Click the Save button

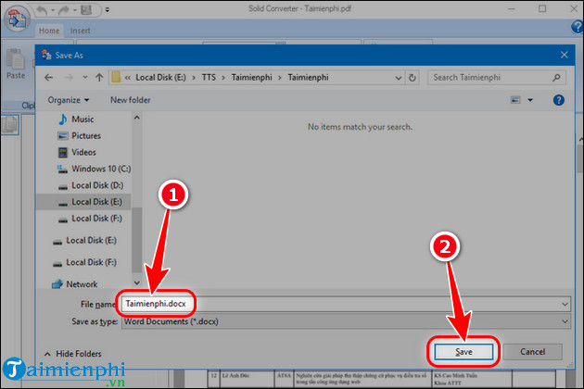463,352
